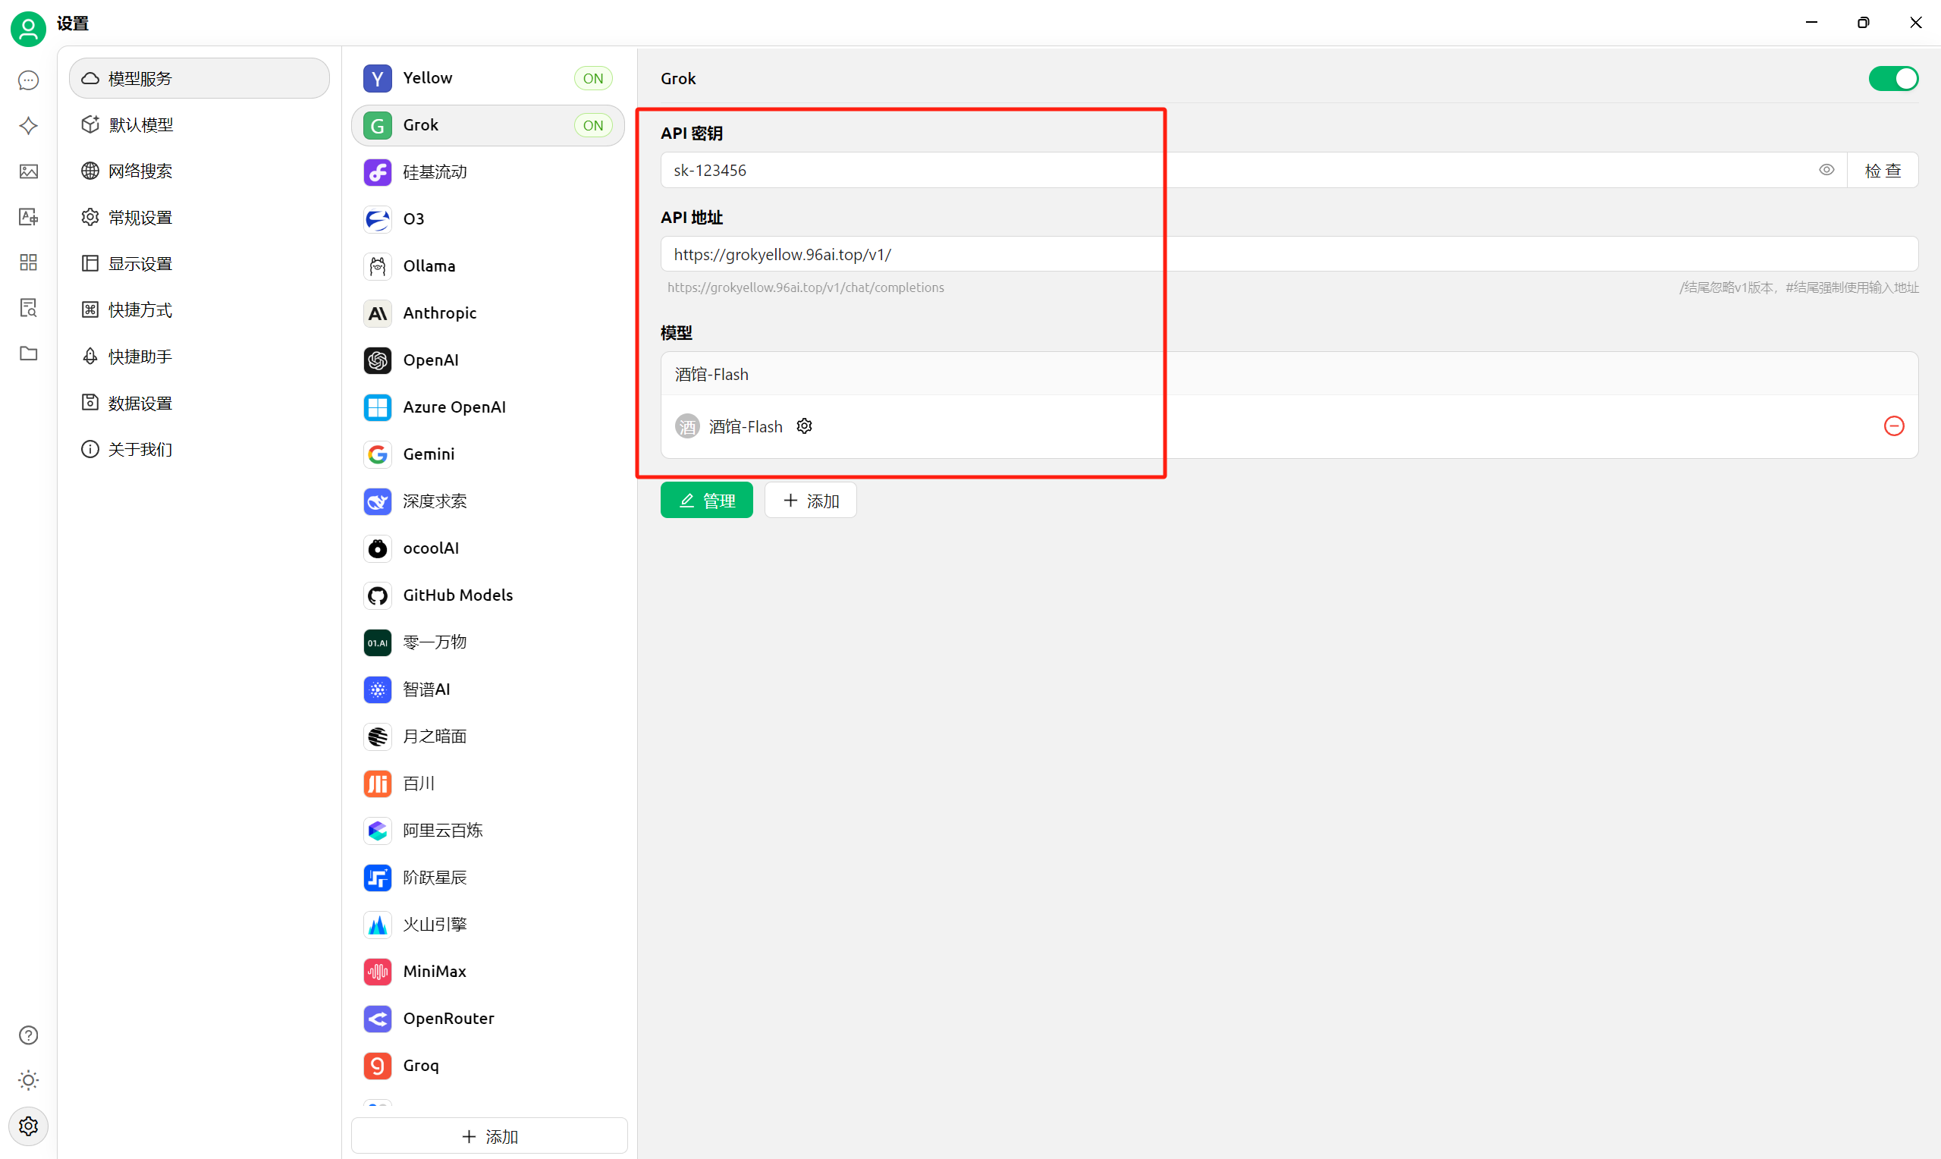This screenshot has height=1159, width=1941.
Task: Click 添加 provider button below provider list
Action: coord(488,1135)
